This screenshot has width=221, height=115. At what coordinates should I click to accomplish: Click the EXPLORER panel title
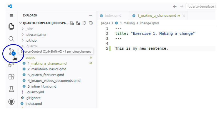click(30, 15)
